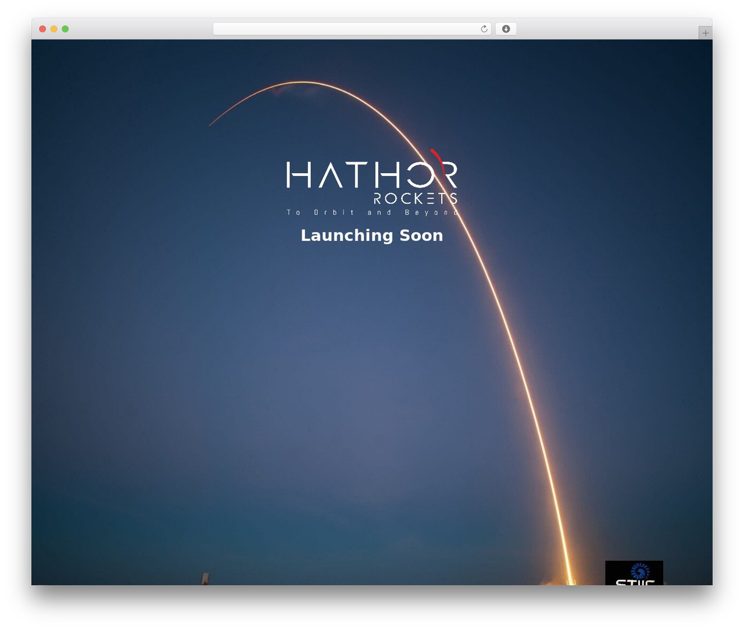The width and height of the screenshot is (744, 630).
Task: Click the 'Launching Soon' heading
Action: click(x=372, y=235)
